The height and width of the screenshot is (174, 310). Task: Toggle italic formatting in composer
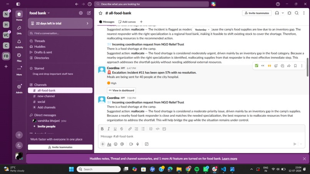[x=108, y=129]
